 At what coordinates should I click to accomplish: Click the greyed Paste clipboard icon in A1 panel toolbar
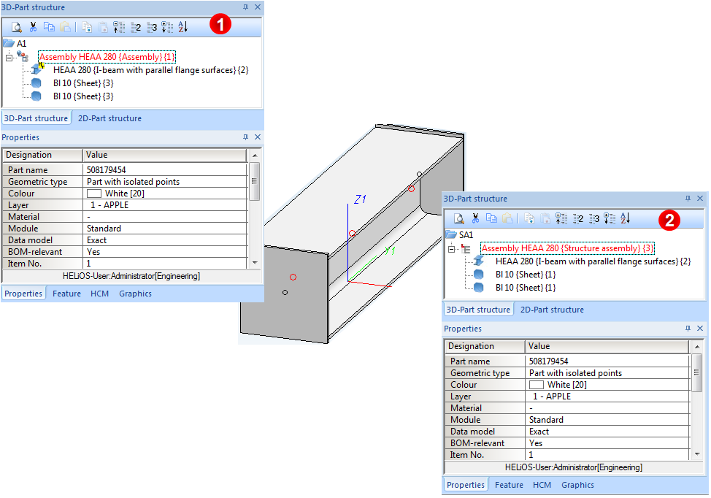pos(66,27)
